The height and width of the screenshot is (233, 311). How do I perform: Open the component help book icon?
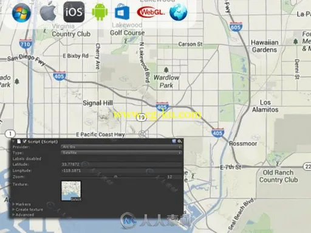tap(174, 141)
